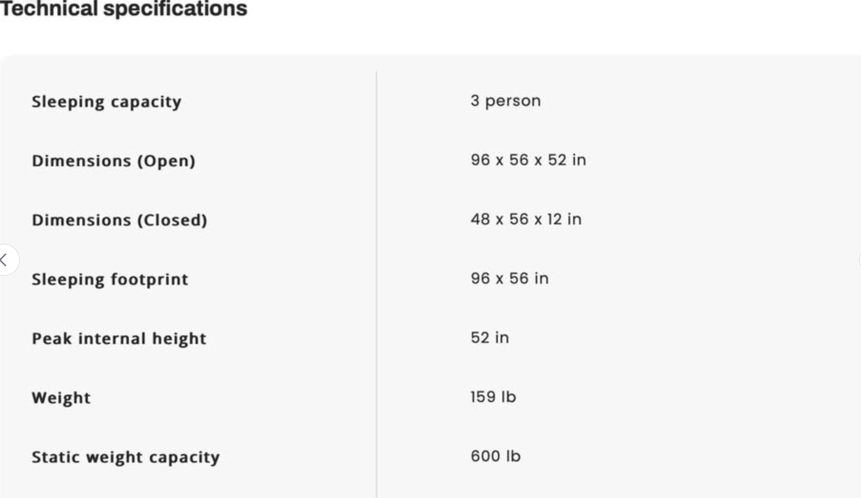Select the "Dimensions (Closed)" label

tap(119, 220)
